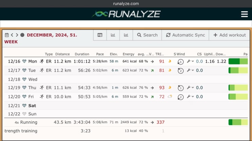Open the 12/19 heart health icon
This screenshot has width=252, height=141.
(24, 88)
